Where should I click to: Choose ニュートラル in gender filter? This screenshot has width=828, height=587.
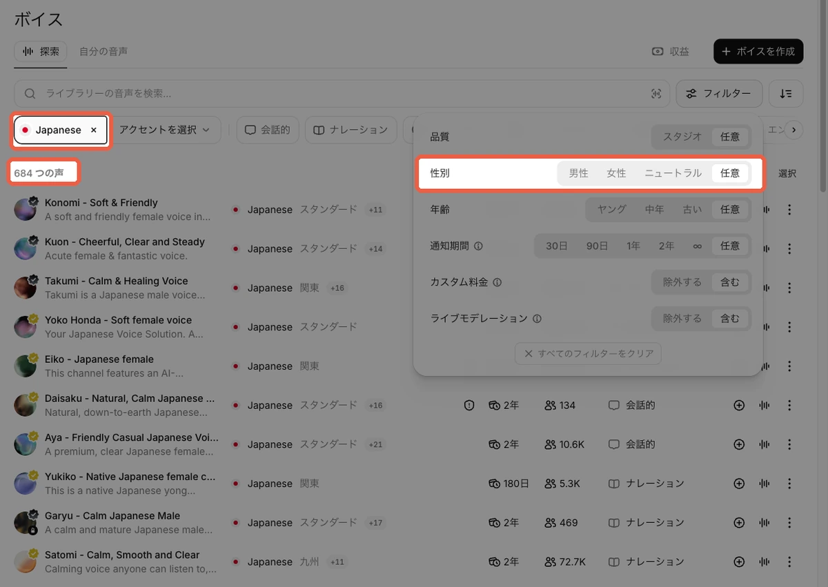point(673,173)
